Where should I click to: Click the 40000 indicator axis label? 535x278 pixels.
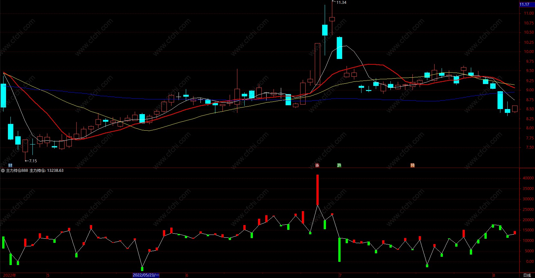click(x=528, y=178)
